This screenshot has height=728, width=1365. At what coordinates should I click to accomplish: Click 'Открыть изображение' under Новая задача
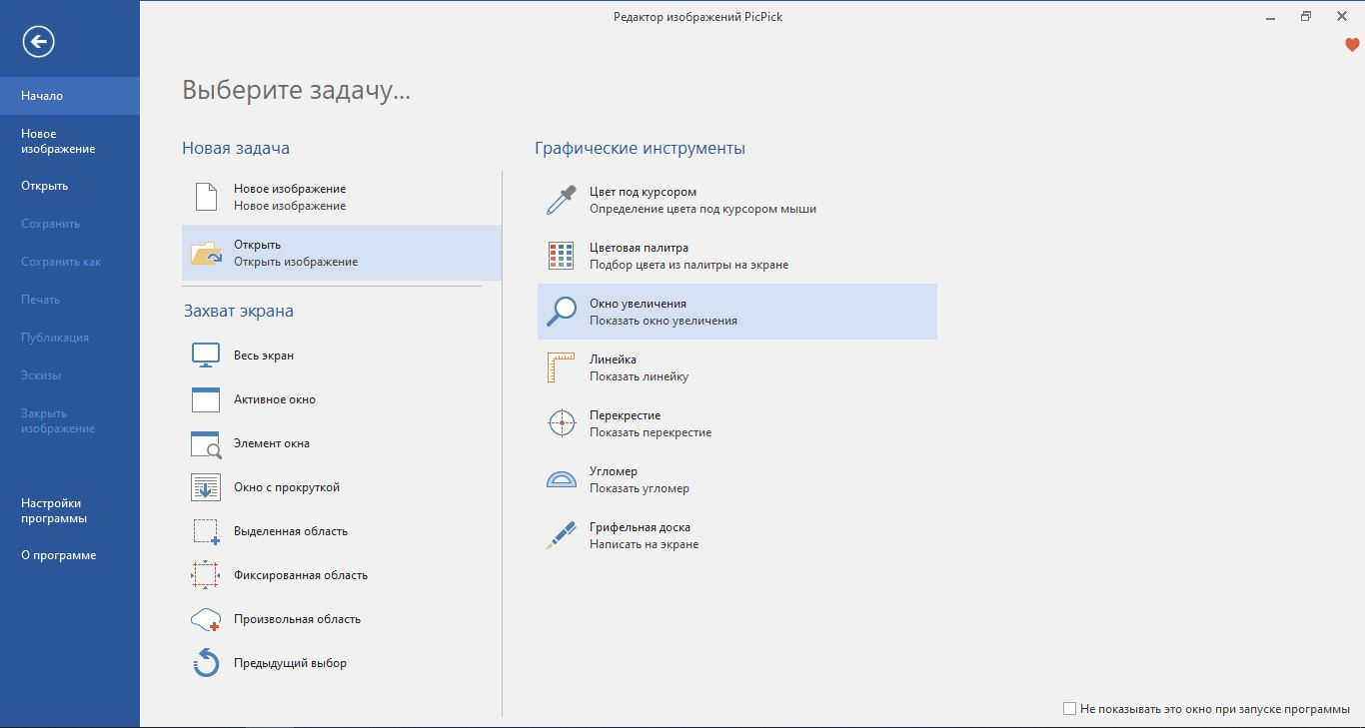pyautogui.click(x=296, y=262)
